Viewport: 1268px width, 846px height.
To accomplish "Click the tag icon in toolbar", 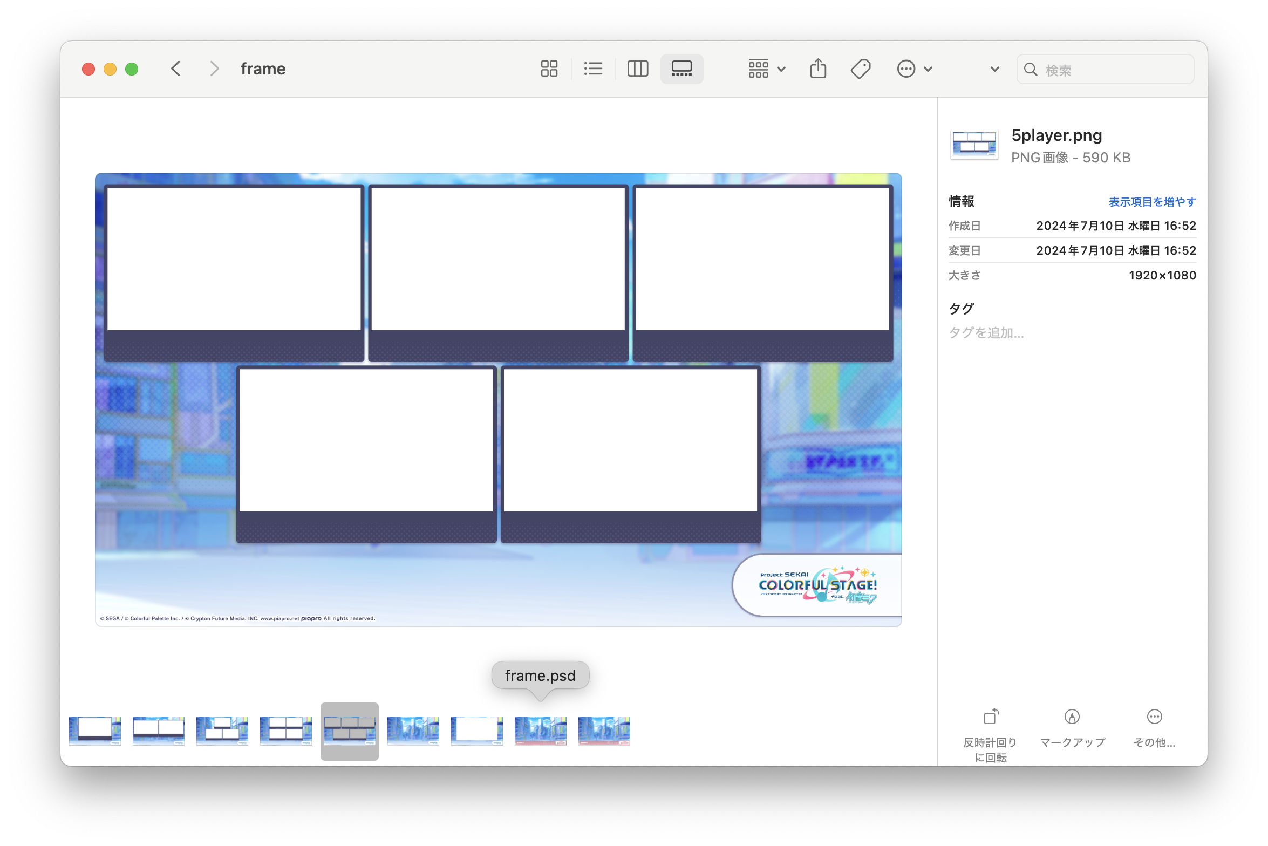I will click(x=860, y=69).
